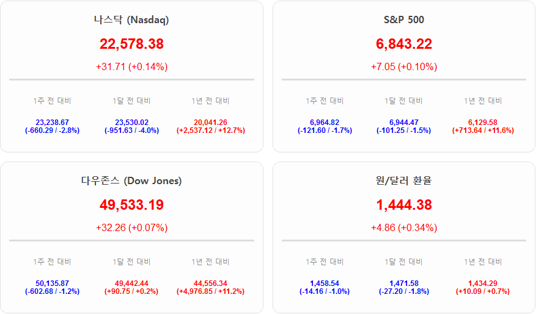The height and width of the screenshot is (314, 536).
Task: Select the S&P 500 value 6,843.22
Action: coord(403,44)
